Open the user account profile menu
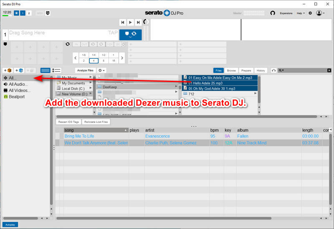Viewport: 334px width, 229px height. (x=320, y=13)
